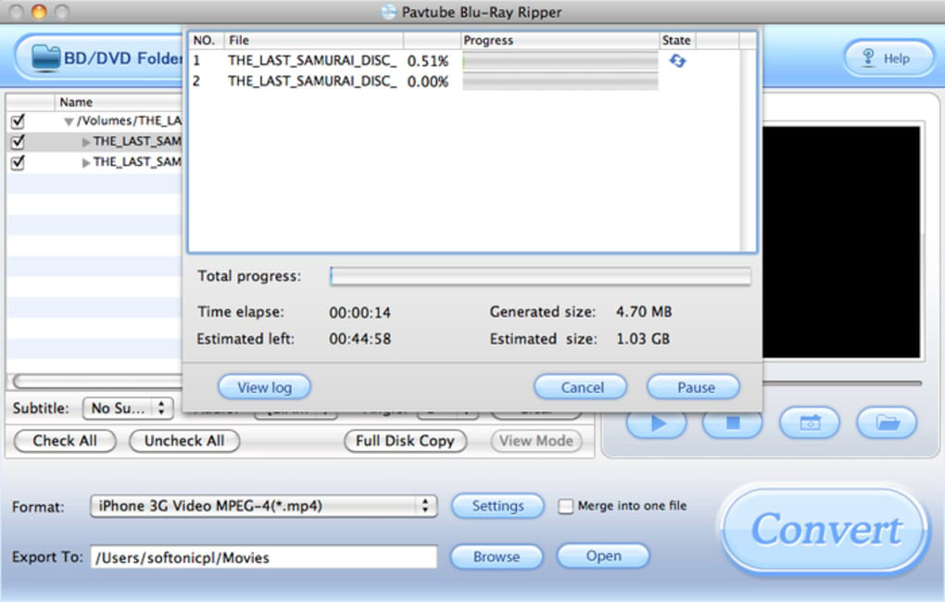The height and width of the screenshot is (602, 945).
Task: Open the Help button
Action: 888,57
